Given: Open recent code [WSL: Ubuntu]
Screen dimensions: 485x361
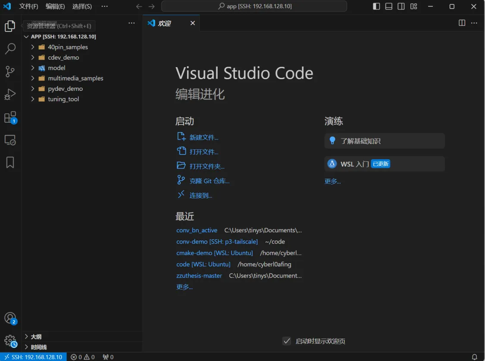Looking at the screenshot, I should (x=203, y=264).
